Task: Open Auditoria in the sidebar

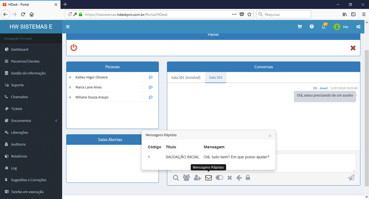Action: [31, 144]
